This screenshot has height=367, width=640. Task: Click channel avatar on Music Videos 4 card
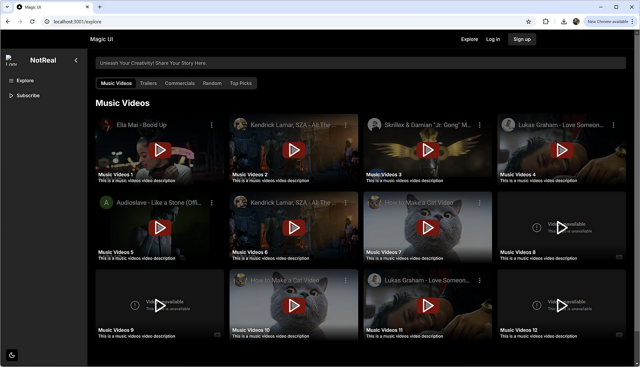(508, 125)
